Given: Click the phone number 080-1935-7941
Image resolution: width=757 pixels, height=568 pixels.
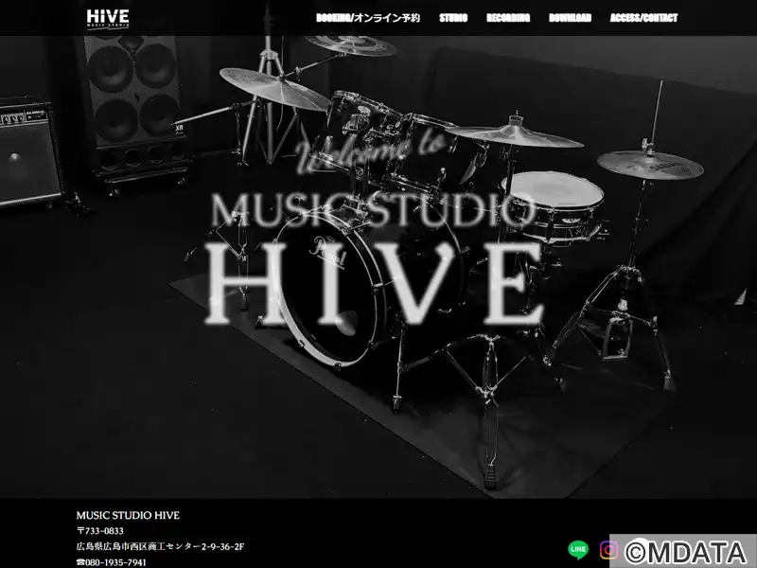Looking at the screenshot, I should point(112,562).
